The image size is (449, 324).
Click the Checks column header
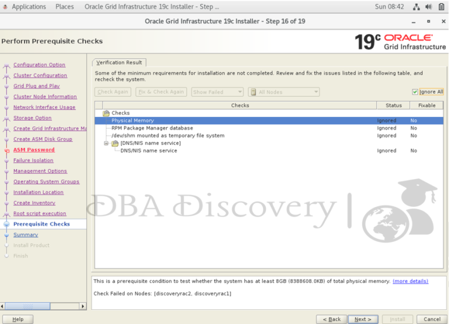pyautogui.click(x=240, y=105)
